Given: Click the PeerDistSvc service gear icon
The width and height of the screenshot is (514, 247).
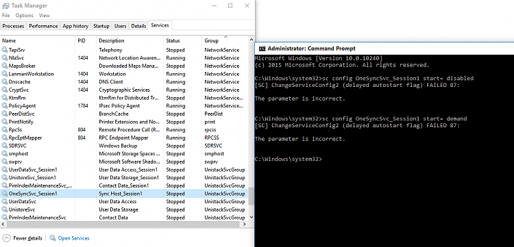Looking at the screenshot, I should [x=4, y=114].
